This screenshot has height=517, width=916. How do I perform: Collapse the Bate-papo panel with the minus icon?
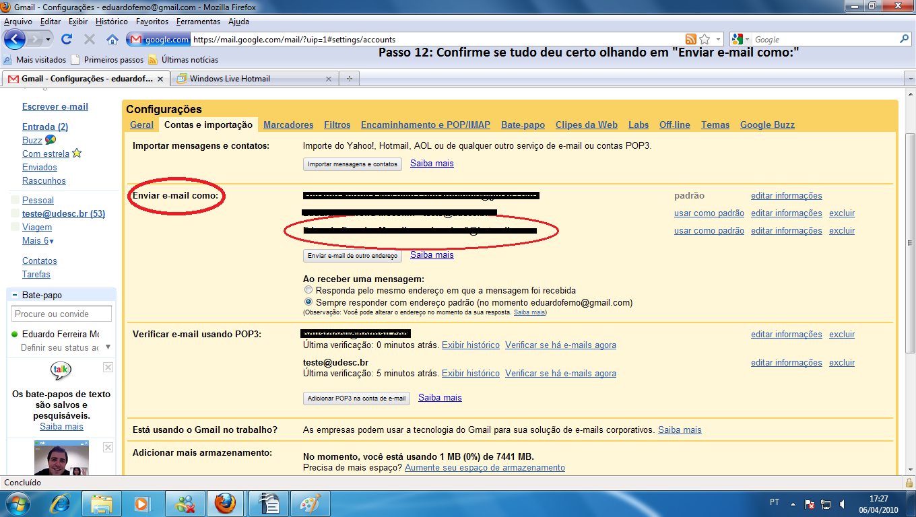[x=15, y=296]
